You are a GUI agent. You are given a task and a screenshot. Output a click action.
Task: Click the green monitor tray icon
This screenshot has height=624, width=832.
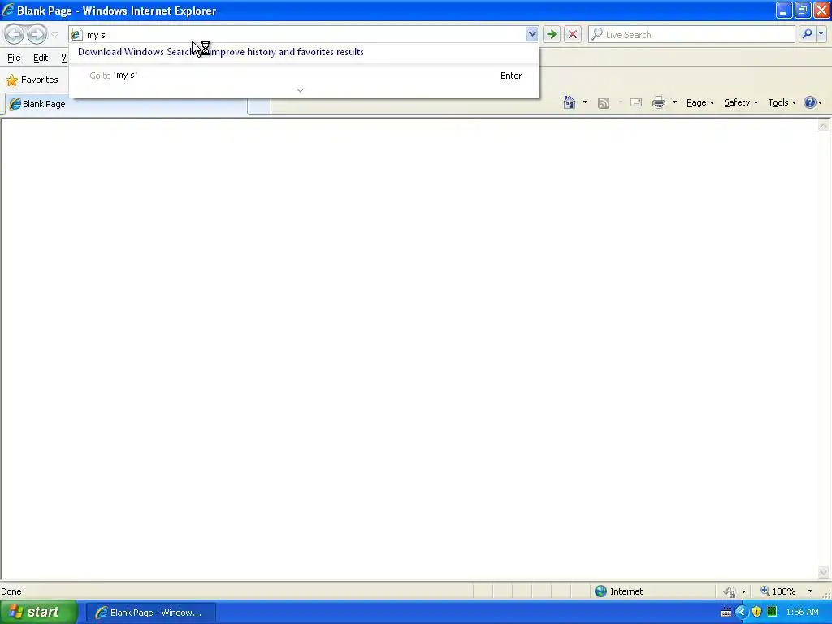(772, 612)
